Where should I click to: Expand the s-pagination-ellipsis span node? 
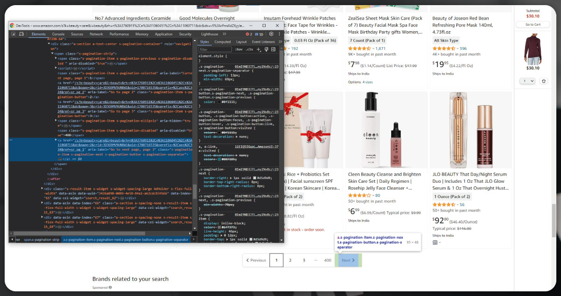tap(56, 120)
